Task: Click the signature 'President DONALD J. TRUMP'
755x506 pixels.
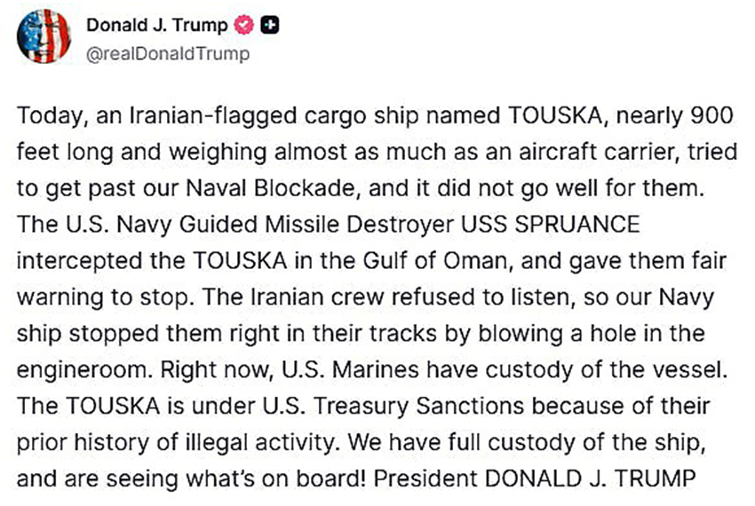Action: 532,478
